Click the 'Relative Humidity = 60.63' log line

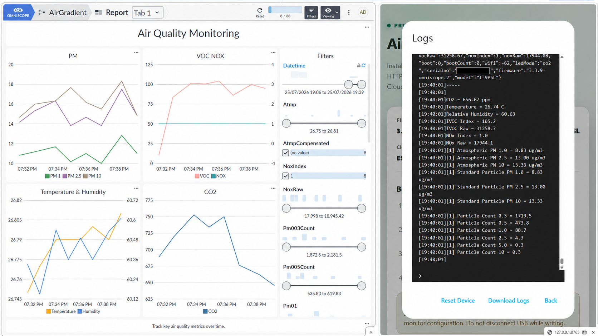(467, 114)
